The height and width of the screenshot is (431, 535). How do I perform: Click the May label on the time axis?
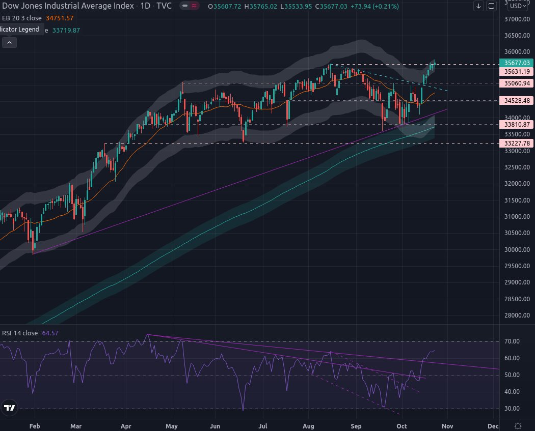click(171, 426)
